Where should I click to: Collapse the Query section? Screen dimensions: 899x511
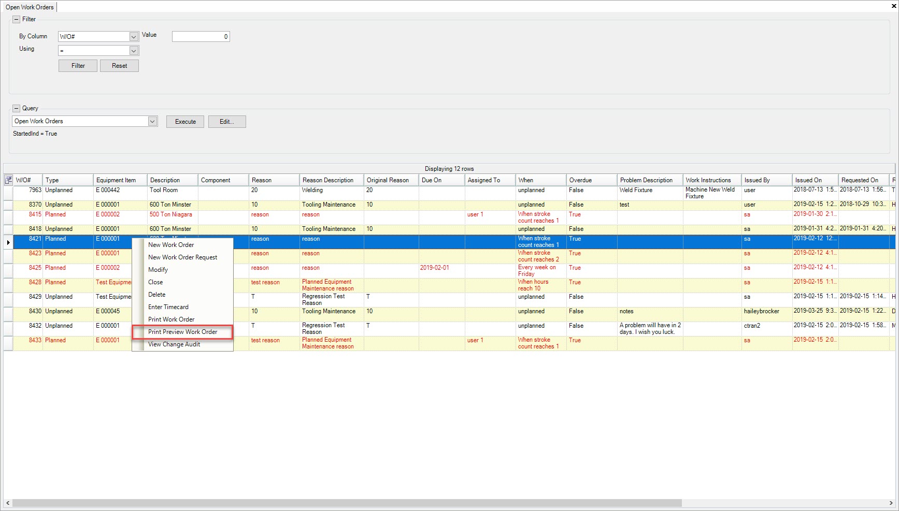tap(17, 108)
